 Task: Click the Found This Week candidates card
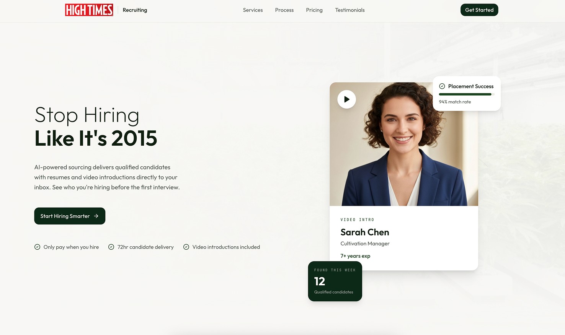(x=335, y=281)
